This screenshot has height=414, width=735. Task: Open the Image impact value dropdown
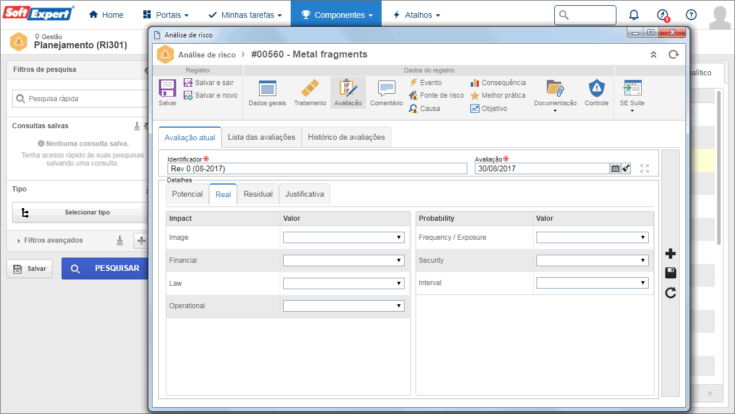[x=344, y=237]
